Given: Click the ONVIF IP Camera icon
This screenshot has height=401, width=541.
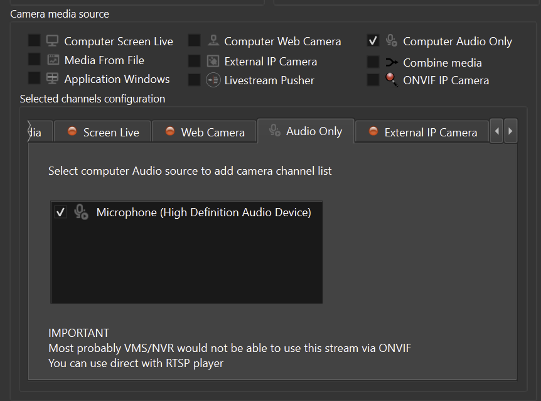Looking at the screenshot, I should tap(392, 80).
